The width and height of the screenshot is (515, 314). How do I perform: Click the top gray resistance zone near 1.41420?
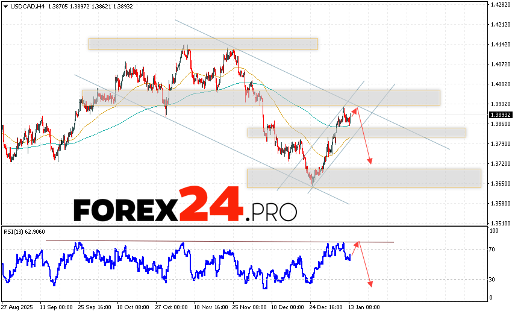pyautogui.click(x=202, y=44)
